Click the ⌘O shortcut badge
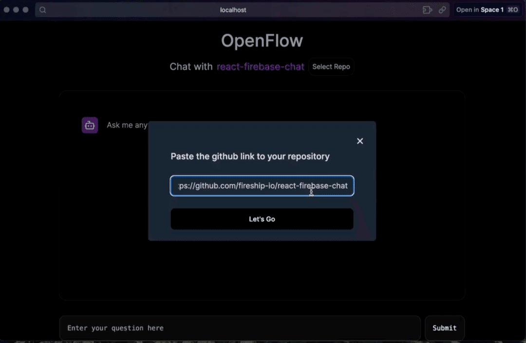 pos(512,9)
